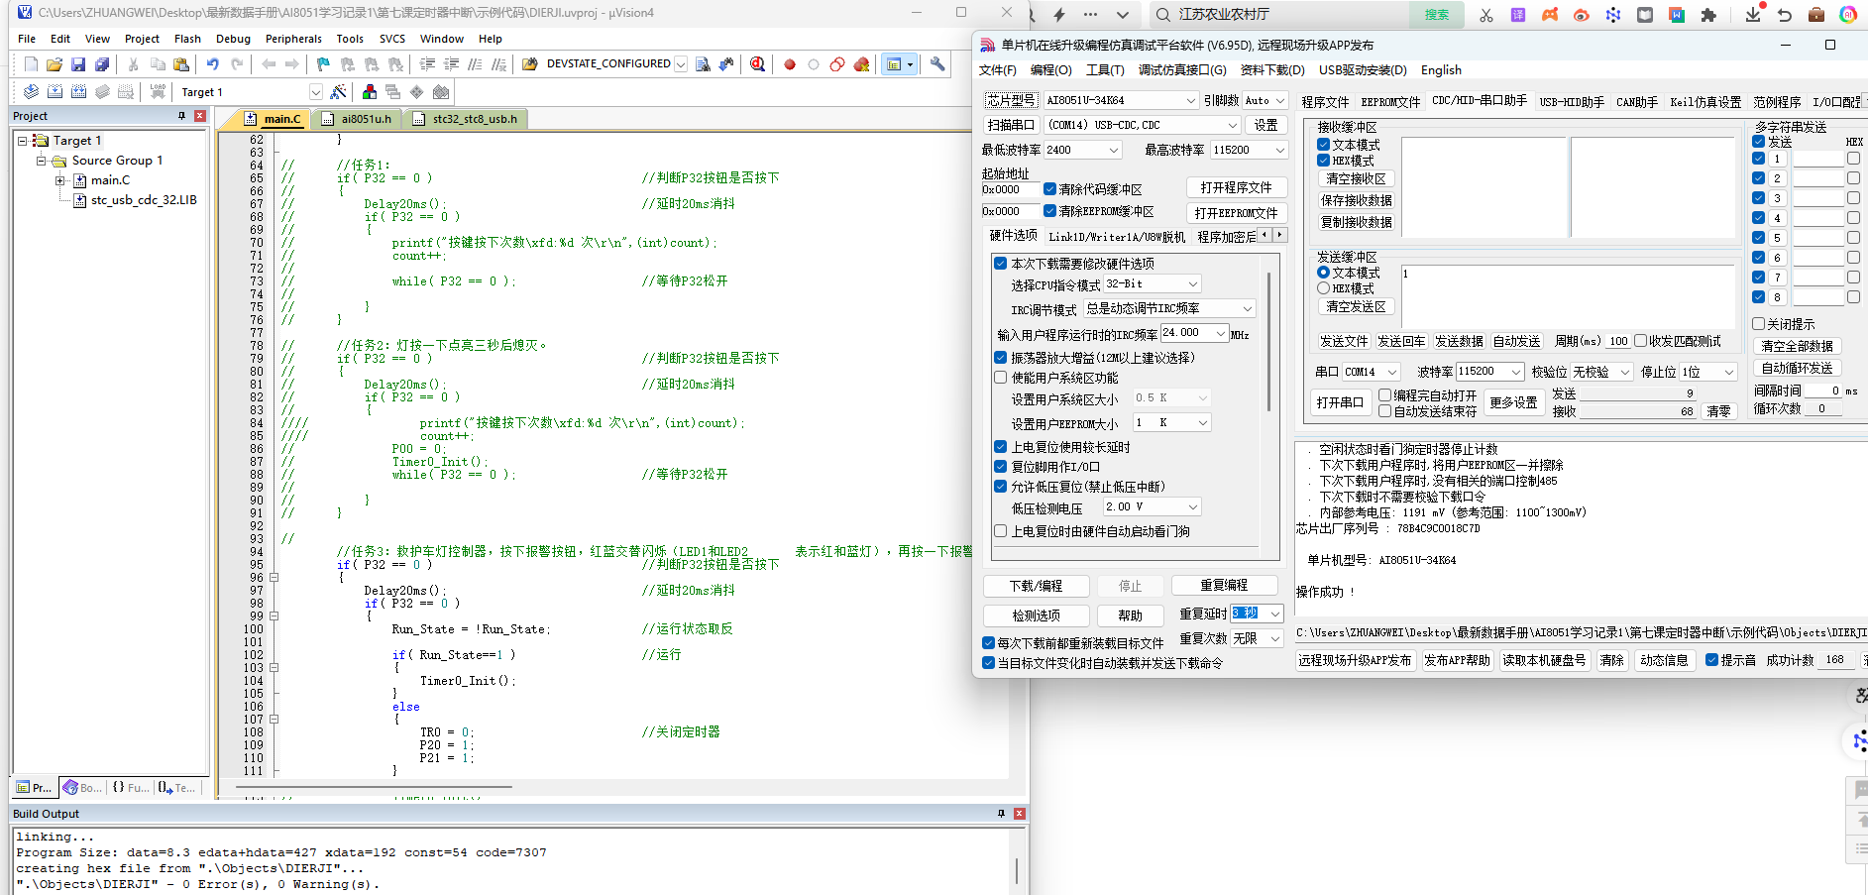The height and width of the screenshot is (895, 1868).
Task: Open the Configuration wrench icon
Action: tap(936, 64)
